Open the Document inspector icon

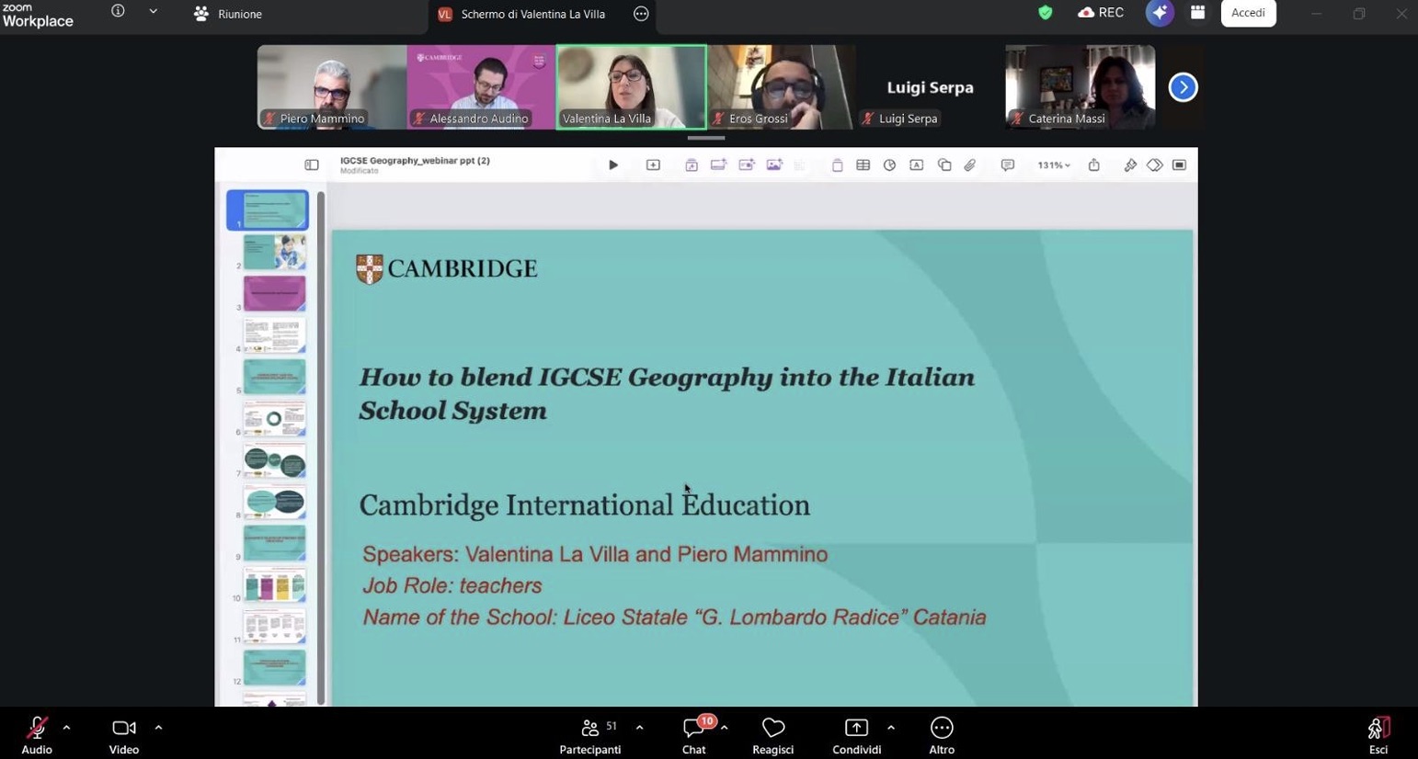pos(1179,165)
